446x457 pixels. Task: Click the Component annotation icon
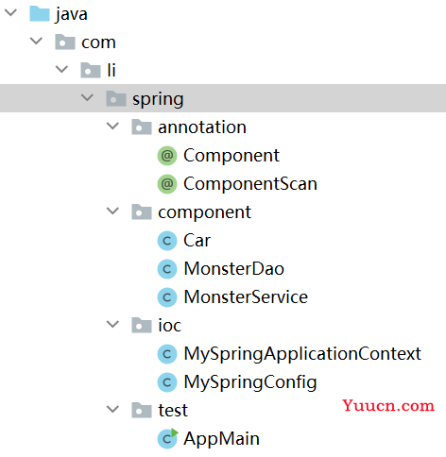click(167, 156)
